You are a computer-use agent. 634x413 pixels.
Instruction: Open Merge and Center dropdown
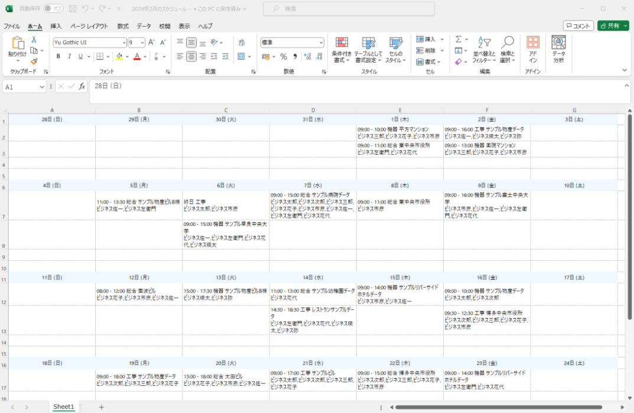249,57
